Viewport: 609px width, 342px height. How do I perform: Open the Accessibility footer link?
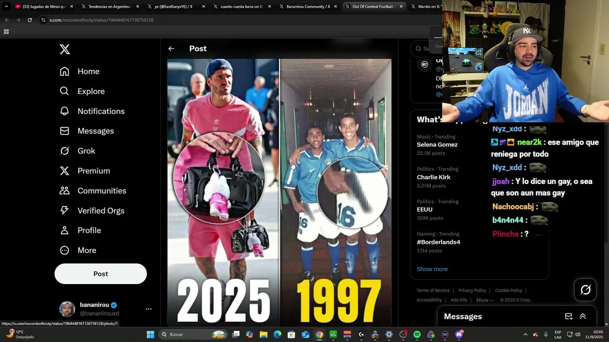tap(429, 300)
